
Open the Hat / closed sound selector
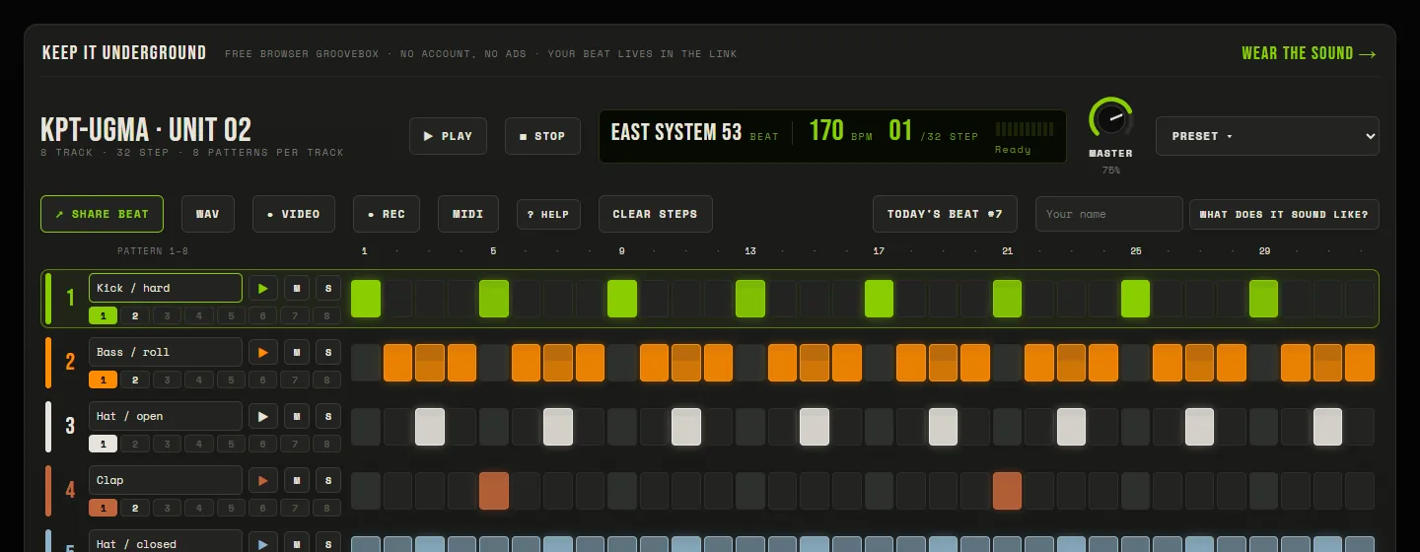[166, 541]
